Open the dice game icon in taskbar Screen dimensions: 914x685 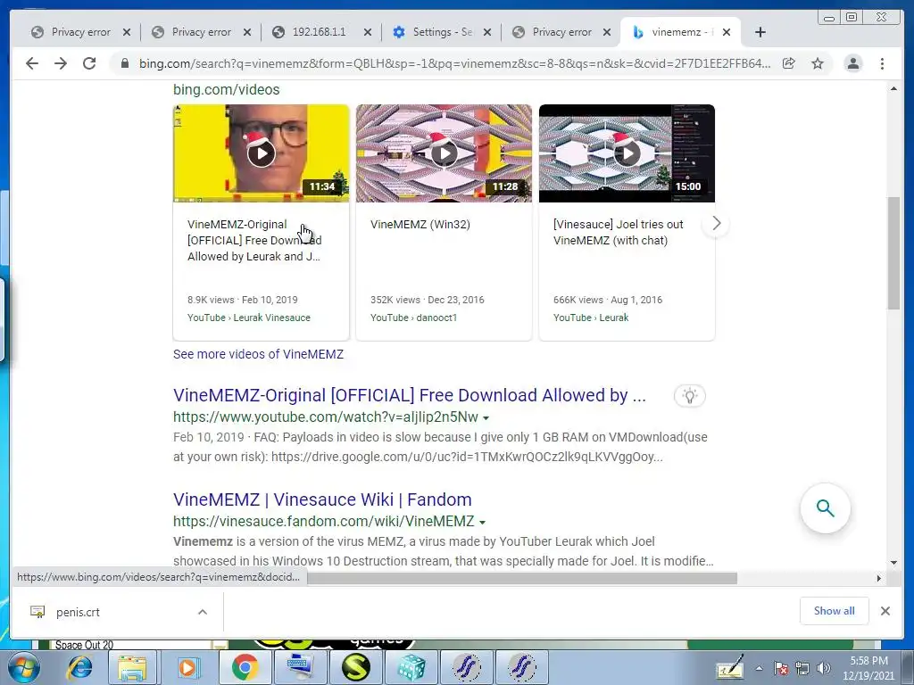(411, 667)
